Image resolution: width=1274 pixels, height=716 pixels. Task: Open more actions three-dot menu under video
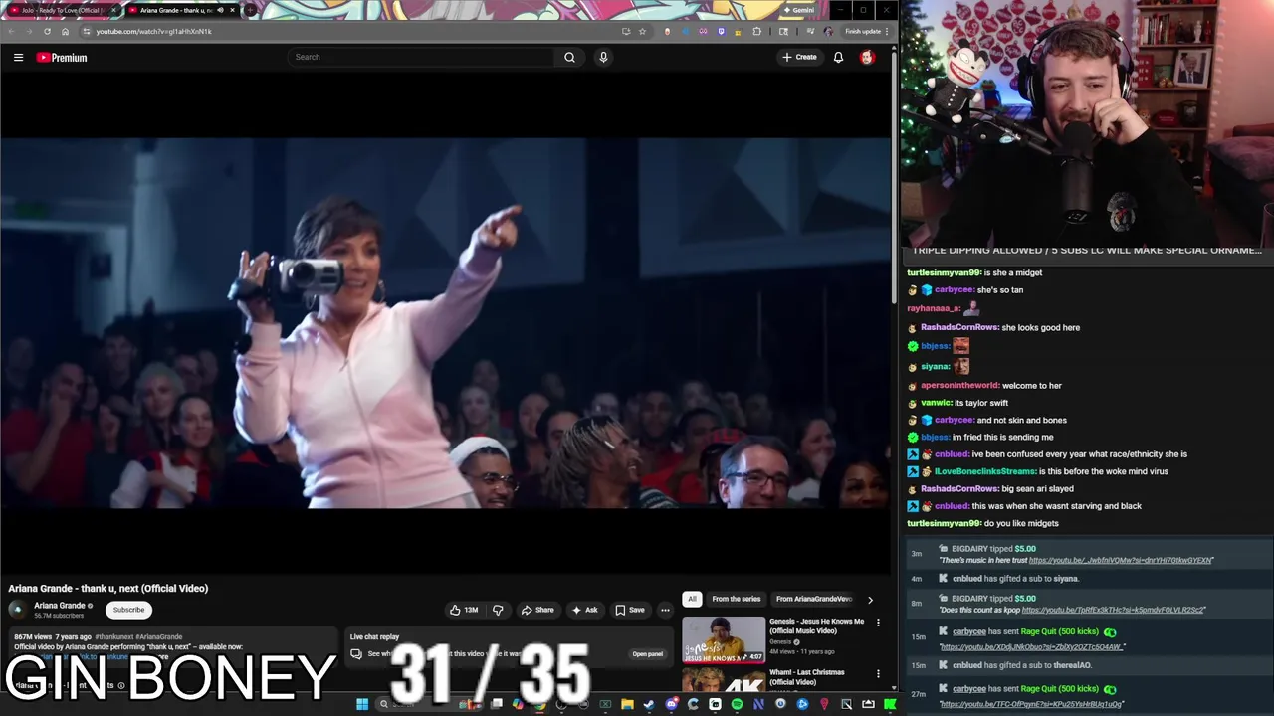pos(665,610)
